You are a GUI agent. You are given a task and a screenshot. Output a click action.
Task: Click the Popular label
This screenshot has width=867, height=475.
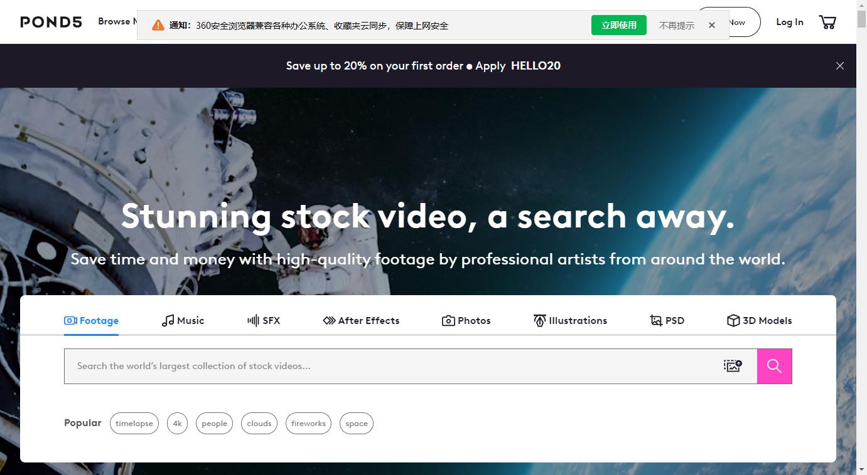coord(83,423)
